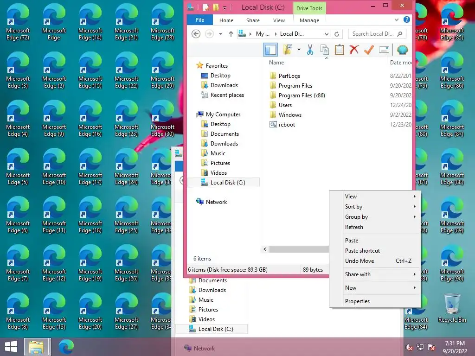Select the Windows folder
The image size is (475, 356).
pyautogui.click(x=285, y=115)
